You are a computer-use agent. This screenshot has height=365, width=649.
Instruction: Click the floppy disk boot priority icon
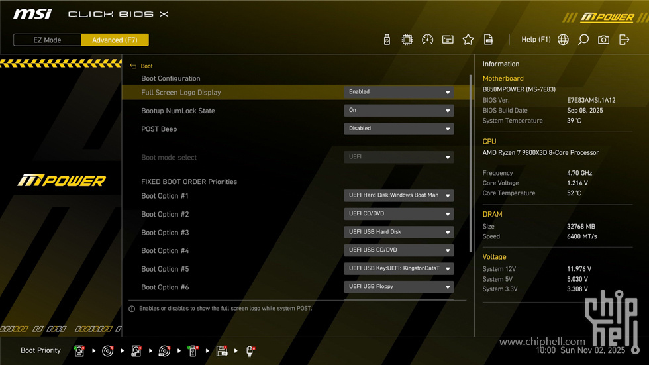(222, 351)
